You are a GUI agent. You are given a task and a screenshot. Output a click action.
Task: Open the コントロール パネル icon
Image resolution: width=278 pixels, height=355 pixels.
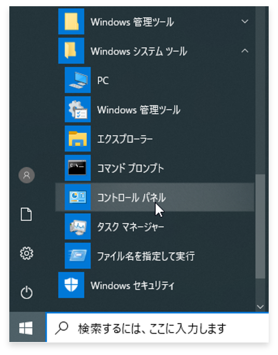pos(78,197)
